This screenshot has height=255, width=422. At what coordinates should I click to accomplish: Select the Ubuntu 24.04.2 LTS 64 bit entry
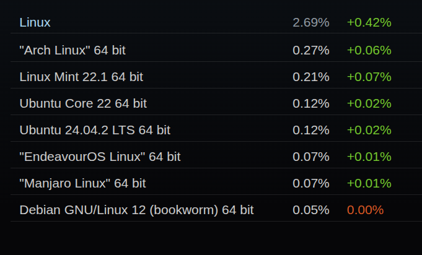(95, 130)
